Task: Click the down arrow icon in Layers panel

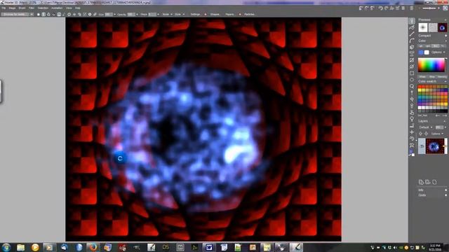Action: (426, 134)
